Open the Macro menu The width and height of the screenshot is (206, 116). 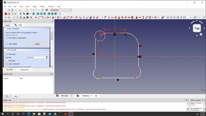tap(27, 6)
